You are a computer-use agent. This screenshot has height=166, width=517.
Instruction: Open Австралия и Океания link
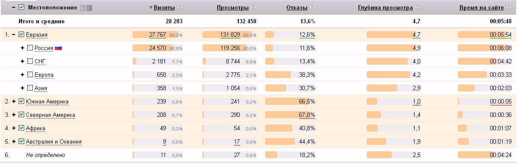pyautogui.click(x=54, y=141)
